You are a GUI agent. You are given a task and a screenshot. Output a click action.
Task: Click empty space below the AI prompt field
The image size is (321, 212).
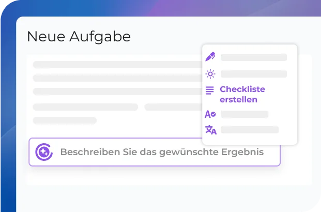155,176
